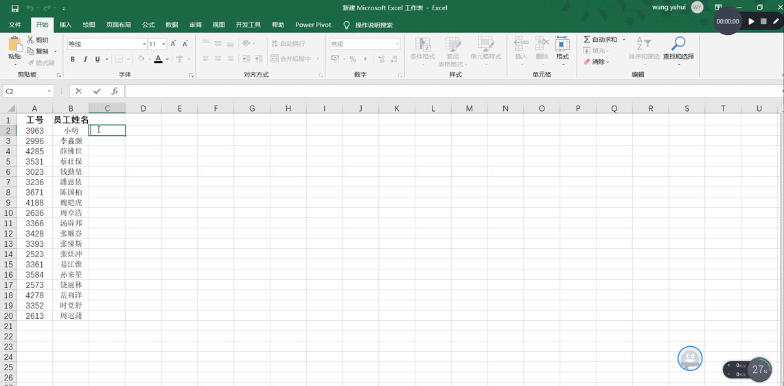The width and height of the screenshot is (784, 386).
Task: Open the 字体 dialog launcher
Action: tap(192, 75)
